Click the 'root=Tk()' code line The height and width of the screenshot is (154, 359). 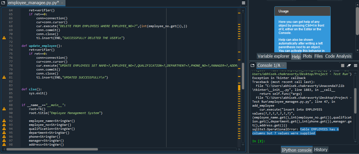(37, 109)
